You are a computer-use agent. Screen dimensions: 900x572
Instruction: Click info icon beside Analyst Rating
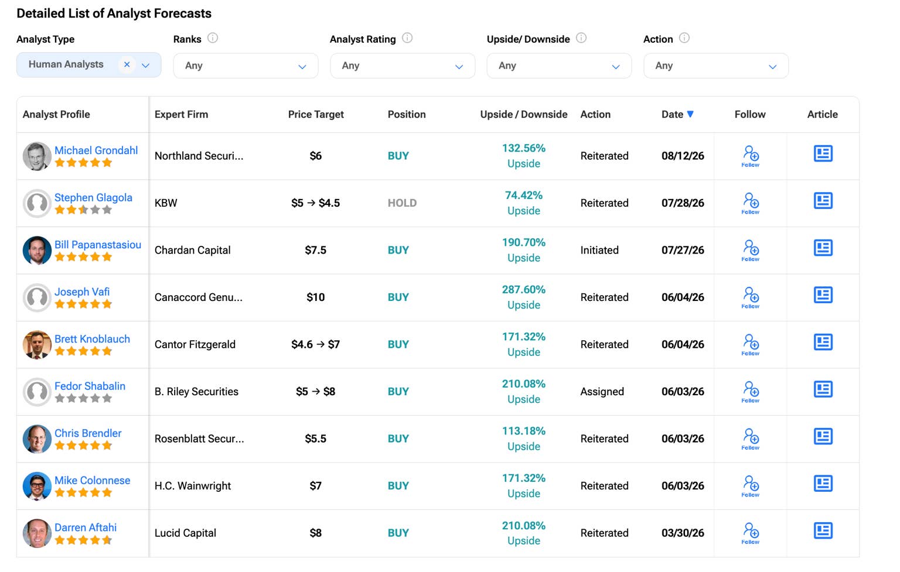pyautogui.click(x=407, y=38)
